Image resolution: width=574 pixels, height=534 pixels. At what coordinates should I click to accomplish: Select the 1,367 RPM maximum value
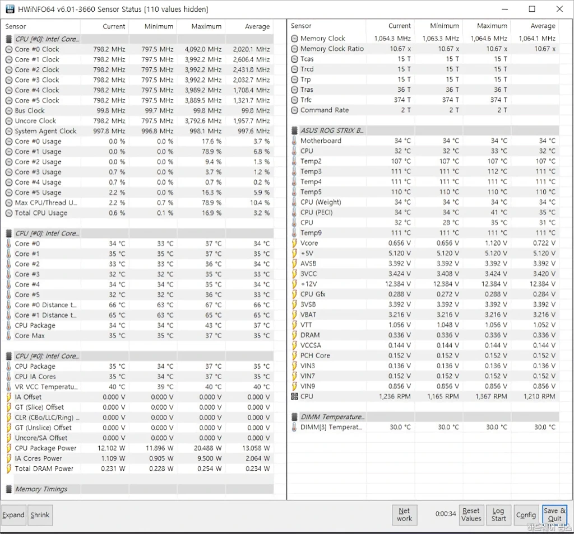491,396
